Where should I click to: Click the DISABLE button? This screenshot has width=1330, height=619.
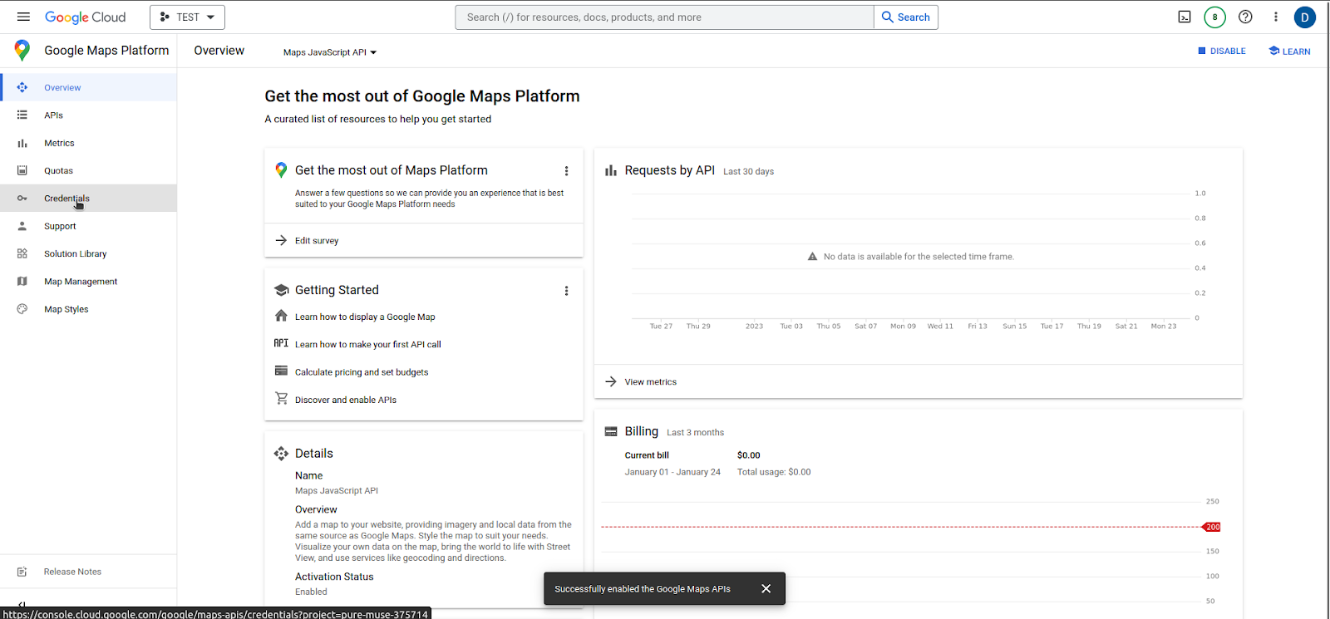tap(1222, 52)
